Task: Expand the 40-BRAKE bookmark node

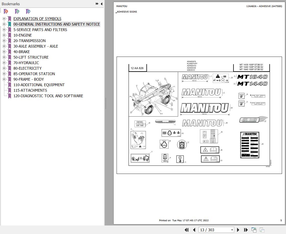Action: 4,52
